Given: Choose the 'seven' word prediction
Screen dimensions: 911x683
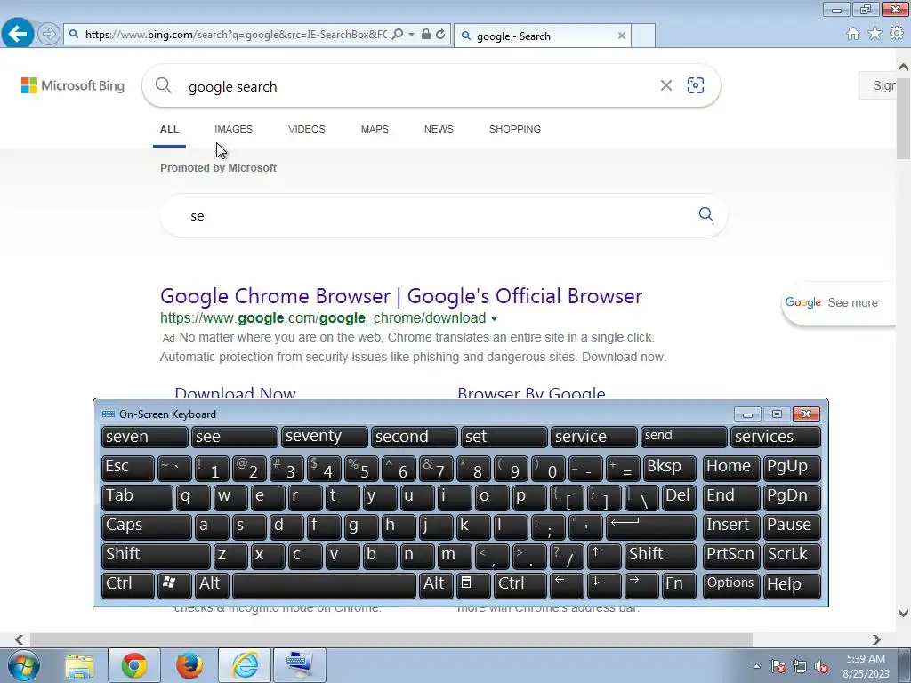Looking at the screenshot, I should coord(145,437).
